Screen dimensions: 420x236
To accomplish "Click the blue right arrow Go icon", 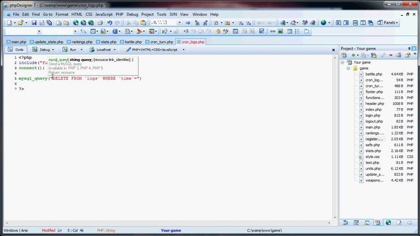I will [188, 23].
